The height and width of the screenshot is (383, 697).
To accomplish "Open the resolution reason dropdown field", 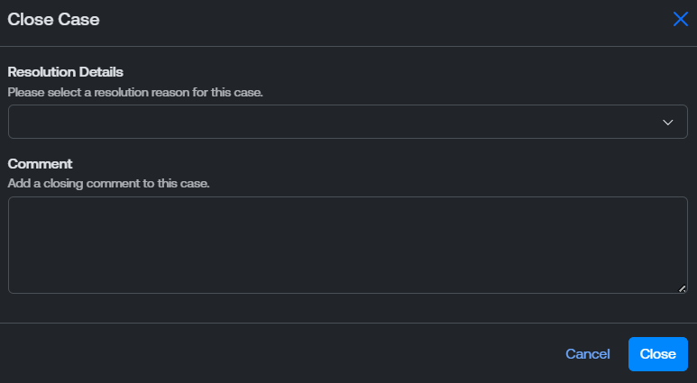I will (x=348, y=122).
